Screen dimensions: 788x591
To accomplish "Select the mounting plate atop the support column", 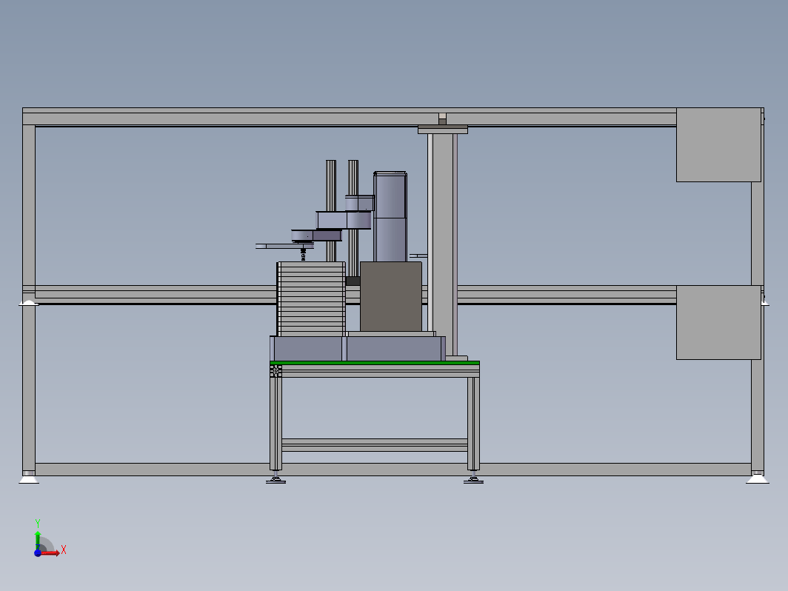I will pyautogui.click(x=443, y=130).
